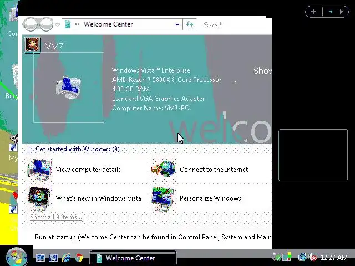Image resolution: width=355 pixels, height=266 pixels.
Task: Open Connect to the Internet item
Action: pyautogui.click(x=200, y=170)
